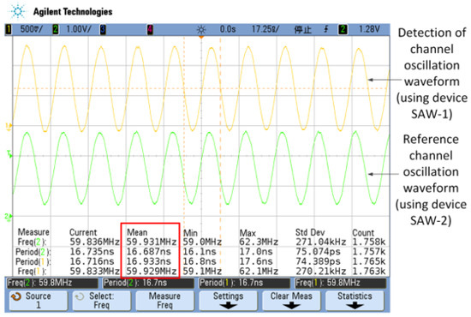
Task: Click the trigger source 2 badge
Action: (x=343, y=29)
